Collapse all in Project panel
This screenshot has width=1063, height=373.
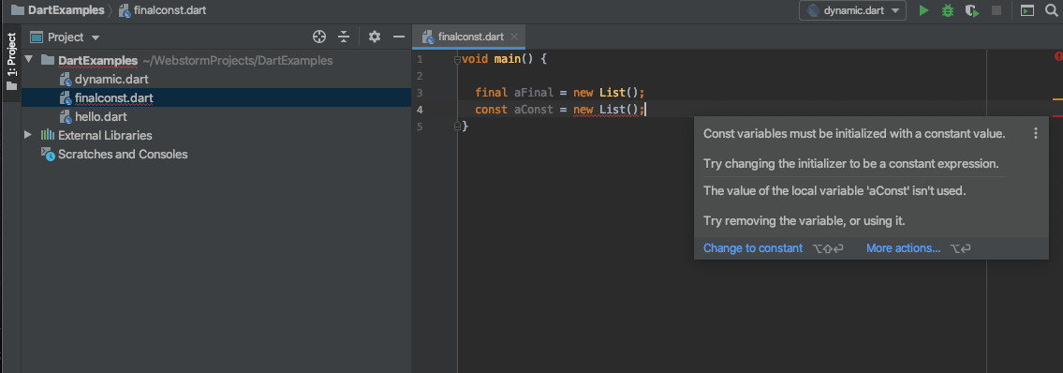point(344,37)
